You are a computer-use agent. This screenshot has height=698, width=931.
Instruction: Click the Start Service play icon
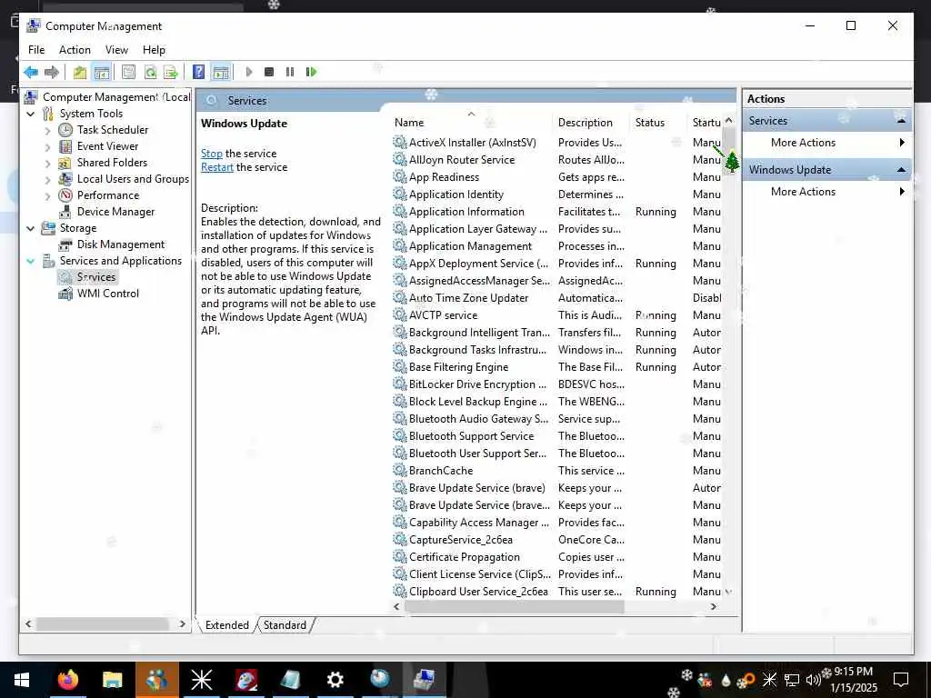pos(249,73)
